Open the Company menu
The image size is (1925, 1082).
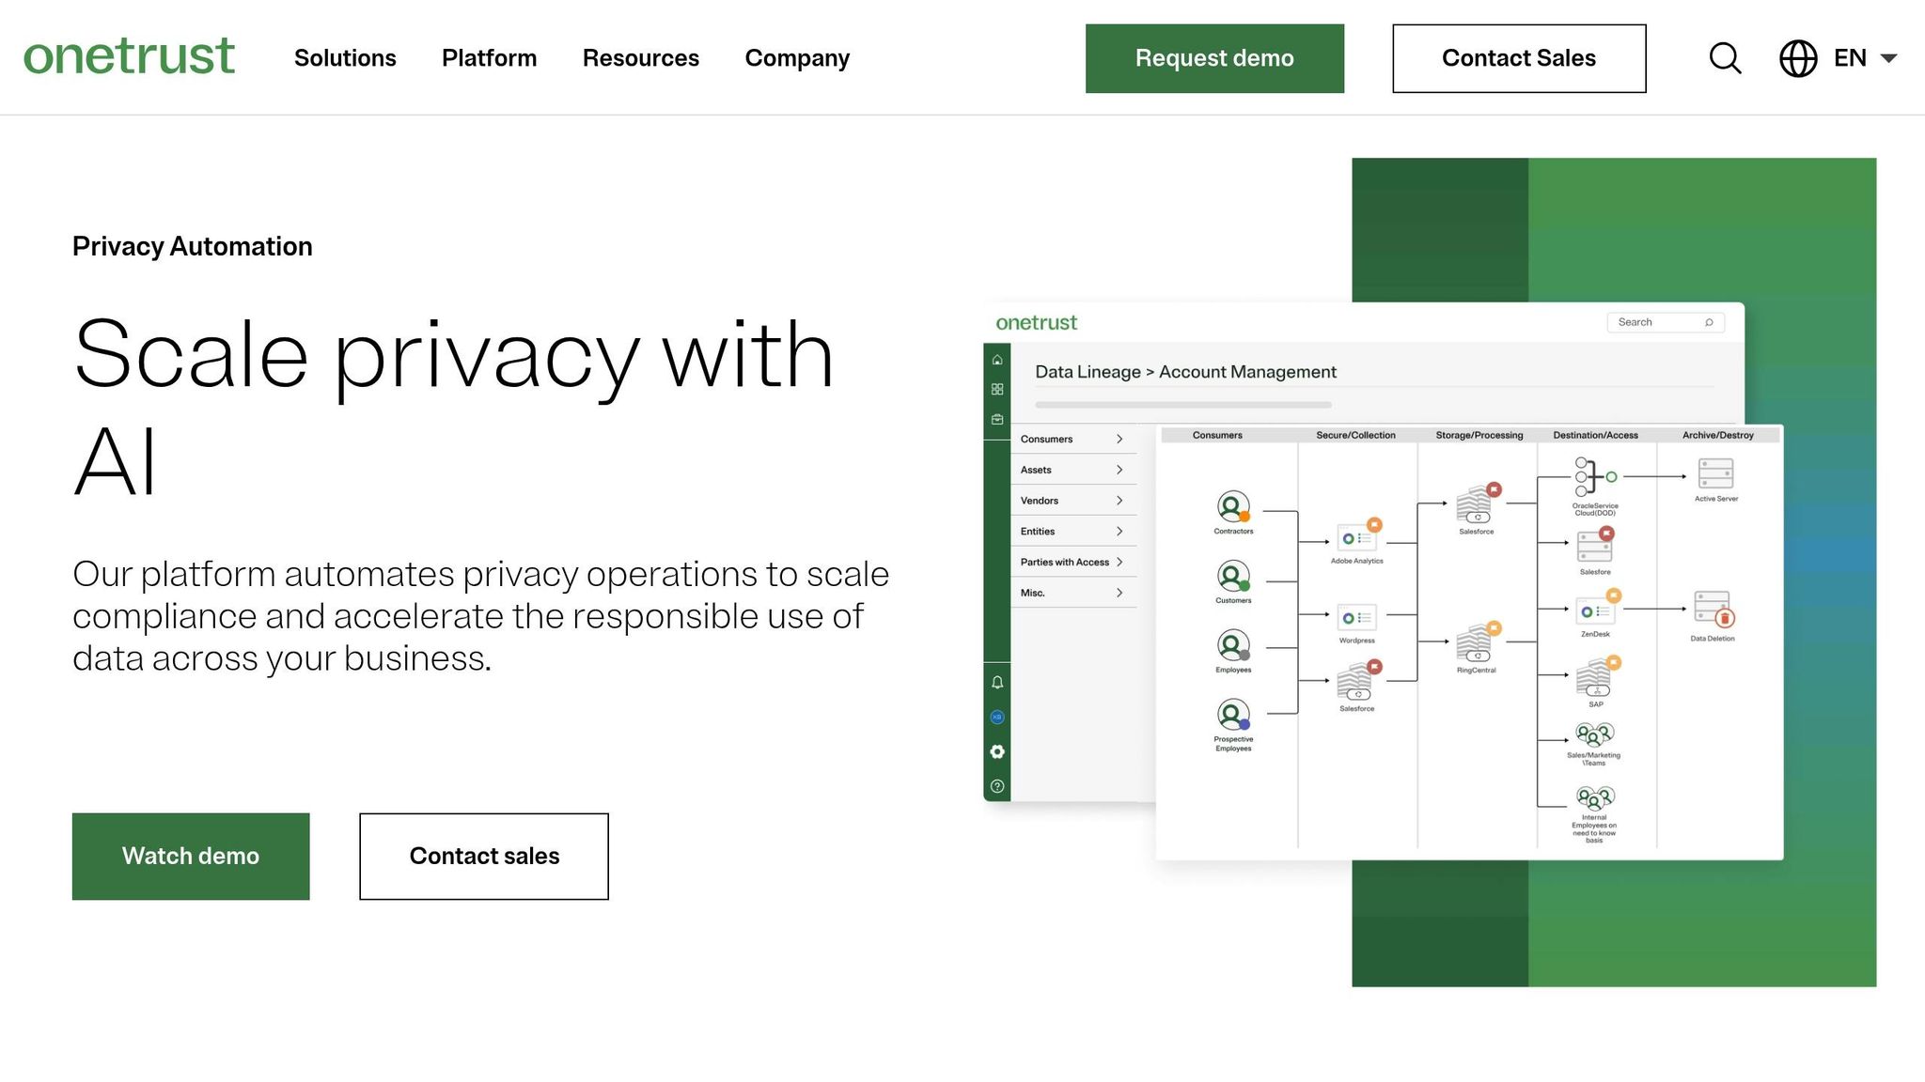(x=797, y=58)
